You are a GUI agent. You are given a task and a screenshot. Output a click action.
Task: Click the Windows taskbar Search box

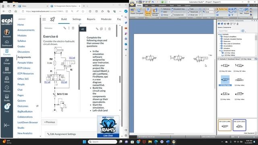[x=102, y=142]
